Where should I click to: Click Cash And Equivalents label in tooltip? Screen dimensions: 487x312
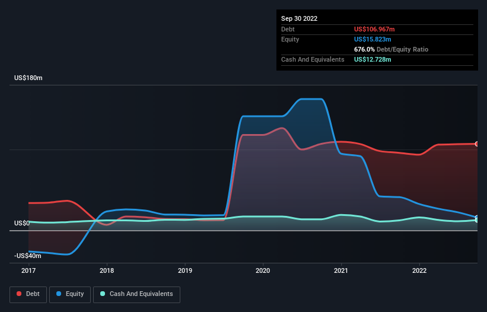[313, 59]
